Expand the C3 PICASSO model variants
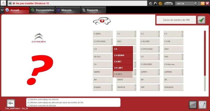The width and height of the screenshot is (210, 111). 112,42
